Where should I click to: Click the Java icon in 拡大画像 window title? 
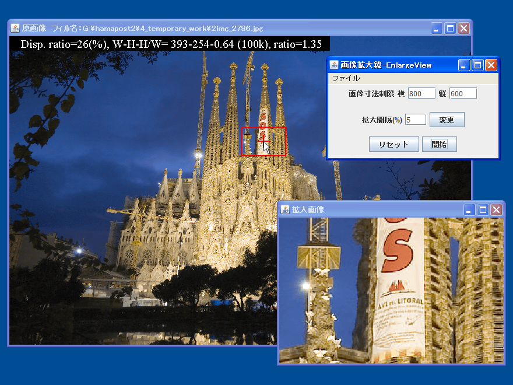pyautogui.click(x=285, y=209)
